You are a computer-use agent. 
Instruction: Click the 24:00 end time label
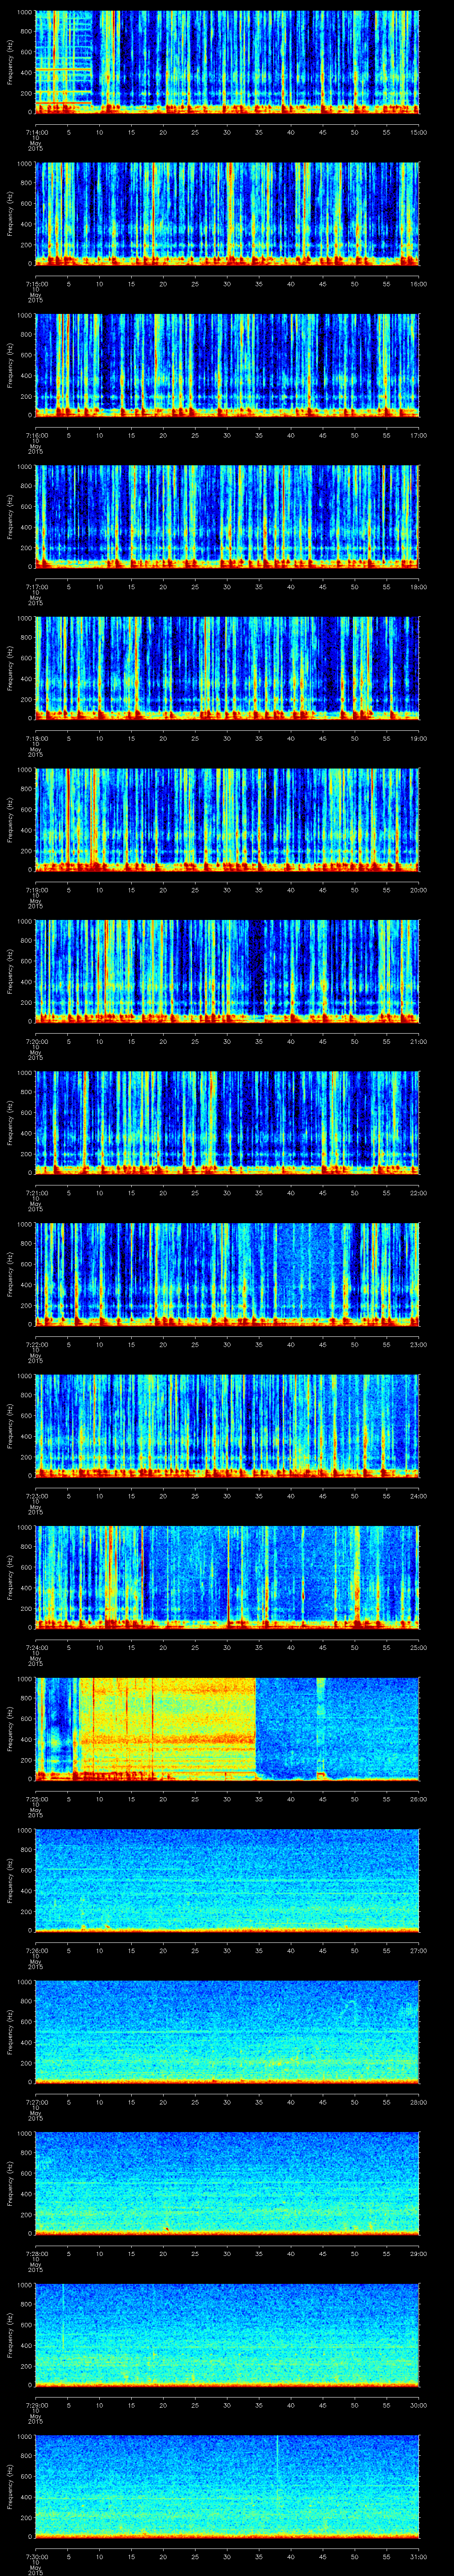(x=419, y=1496)
